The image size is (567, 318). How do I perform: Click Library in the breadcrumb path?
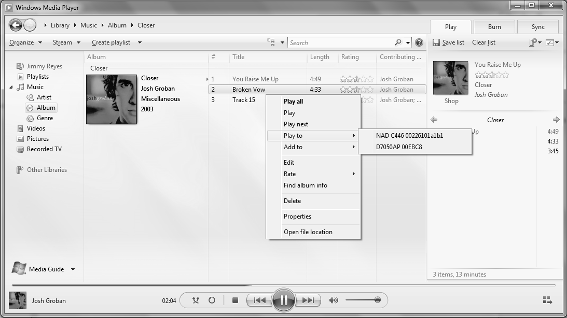(x=60, y=25)
